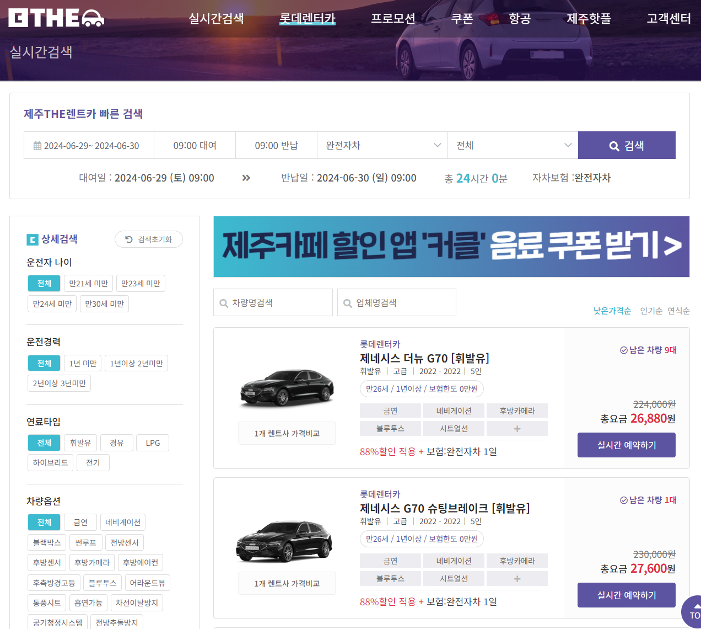
Task: Toggle 후방에어컨 car option filter
Action: coord(141,563)
